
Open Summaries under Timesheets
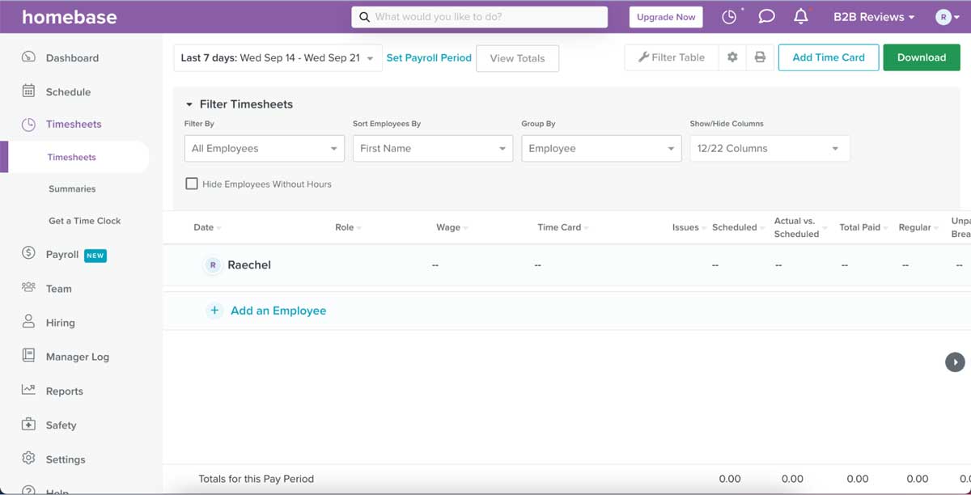[x=72, y=188]
